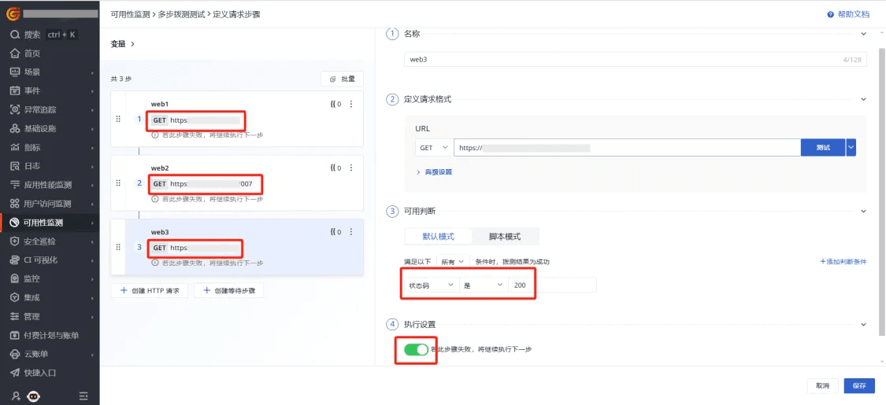Click the blue Save button

(x=858, y=385)
